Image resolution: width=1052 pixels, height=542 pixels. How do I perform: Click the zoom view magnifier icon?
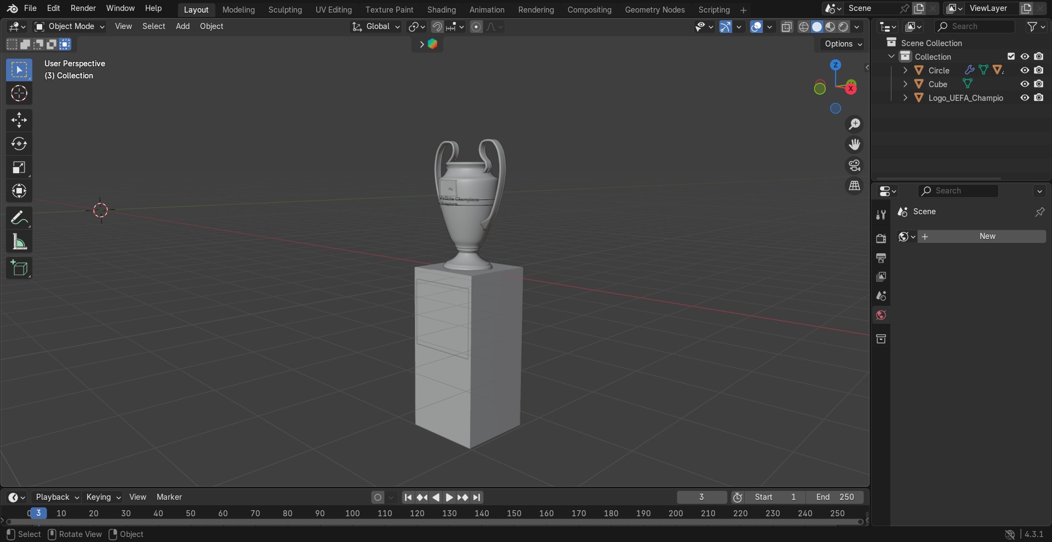tap(854, 124)
